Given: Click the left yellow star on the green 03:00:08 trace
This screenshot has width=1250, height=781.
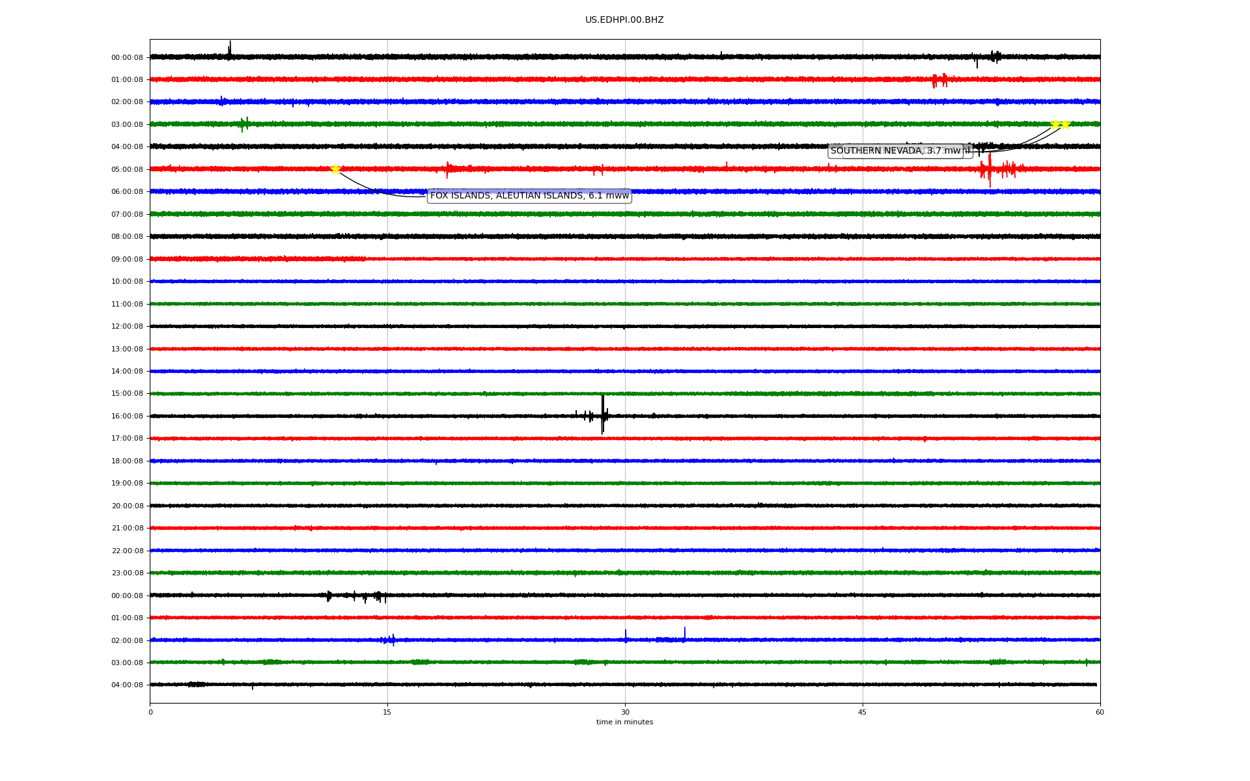Looking at the screenshot, I should pyautogui.click(x=1055, y=124).
